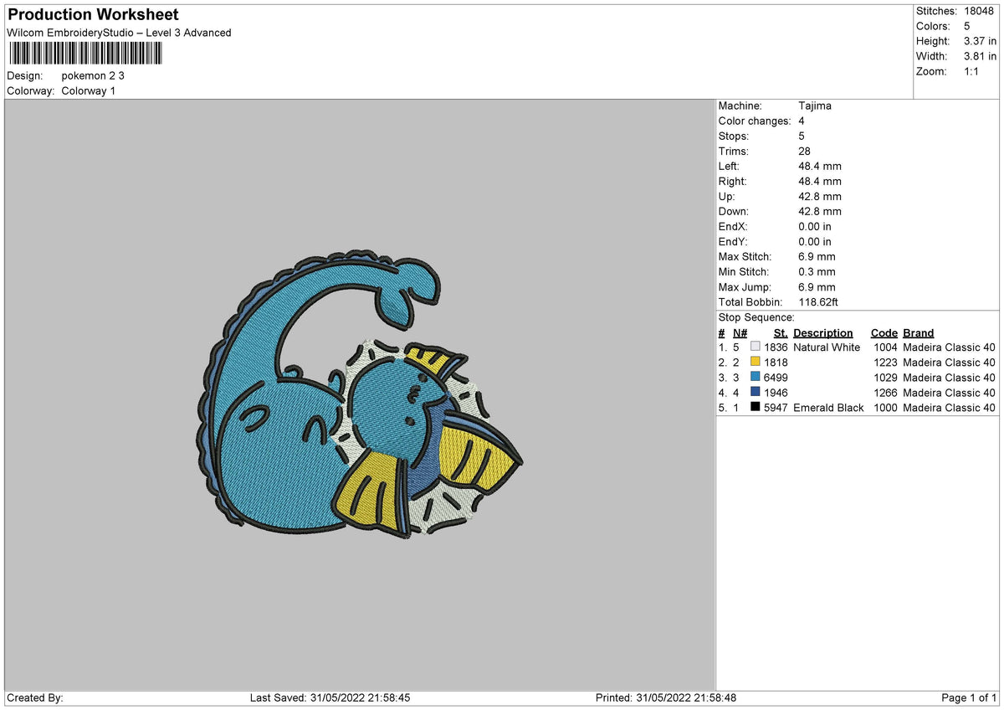This screenshot has height=710, width=1004.
Task: Click the light blue 6499 thread swatch
Action: (756, 378)
